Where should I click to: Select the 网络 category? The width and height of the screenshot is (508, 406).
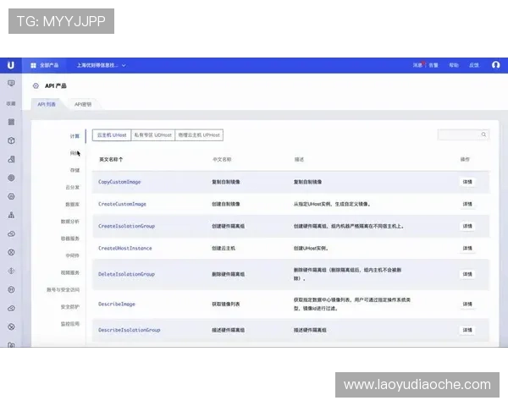(75, 153)
